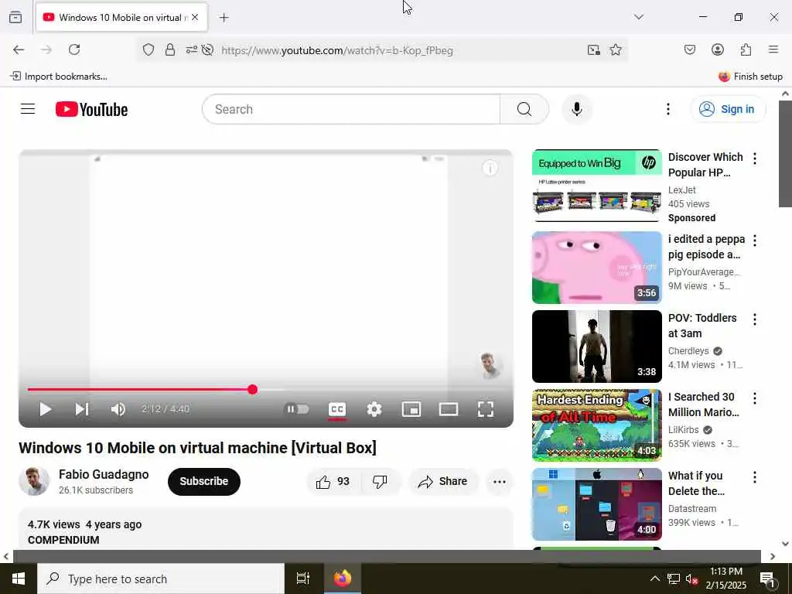
Task: Open the extensions puzzle icon
Action: click(746, 49)
